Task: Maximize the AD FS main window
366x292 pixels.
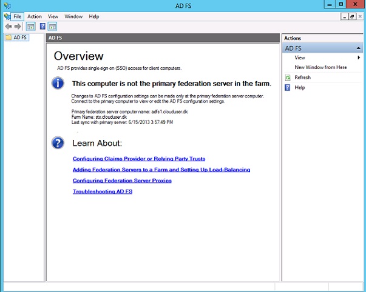Action: pyautogui.click(x=341, y=4)
